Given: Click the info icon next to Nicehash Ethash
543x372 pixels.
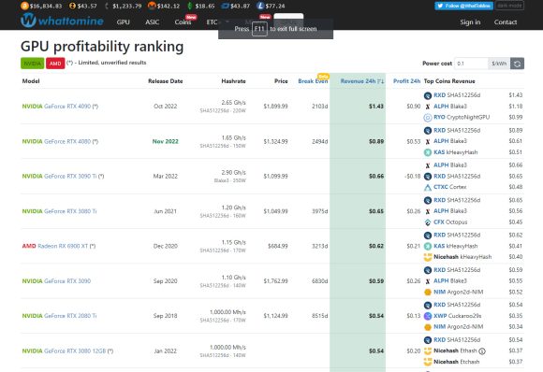Looking at the screenshot, I should coord(482,351).
